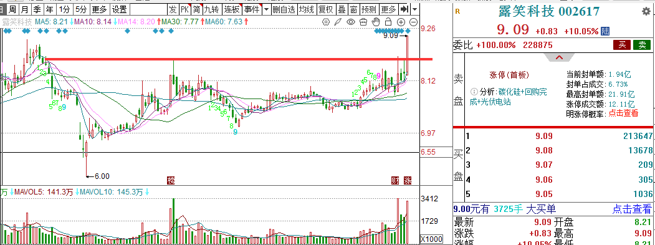Open chart settings gear above the candlesticks
Image resolution: width=655 pixels, height=245 pixels.
[326, 22]
